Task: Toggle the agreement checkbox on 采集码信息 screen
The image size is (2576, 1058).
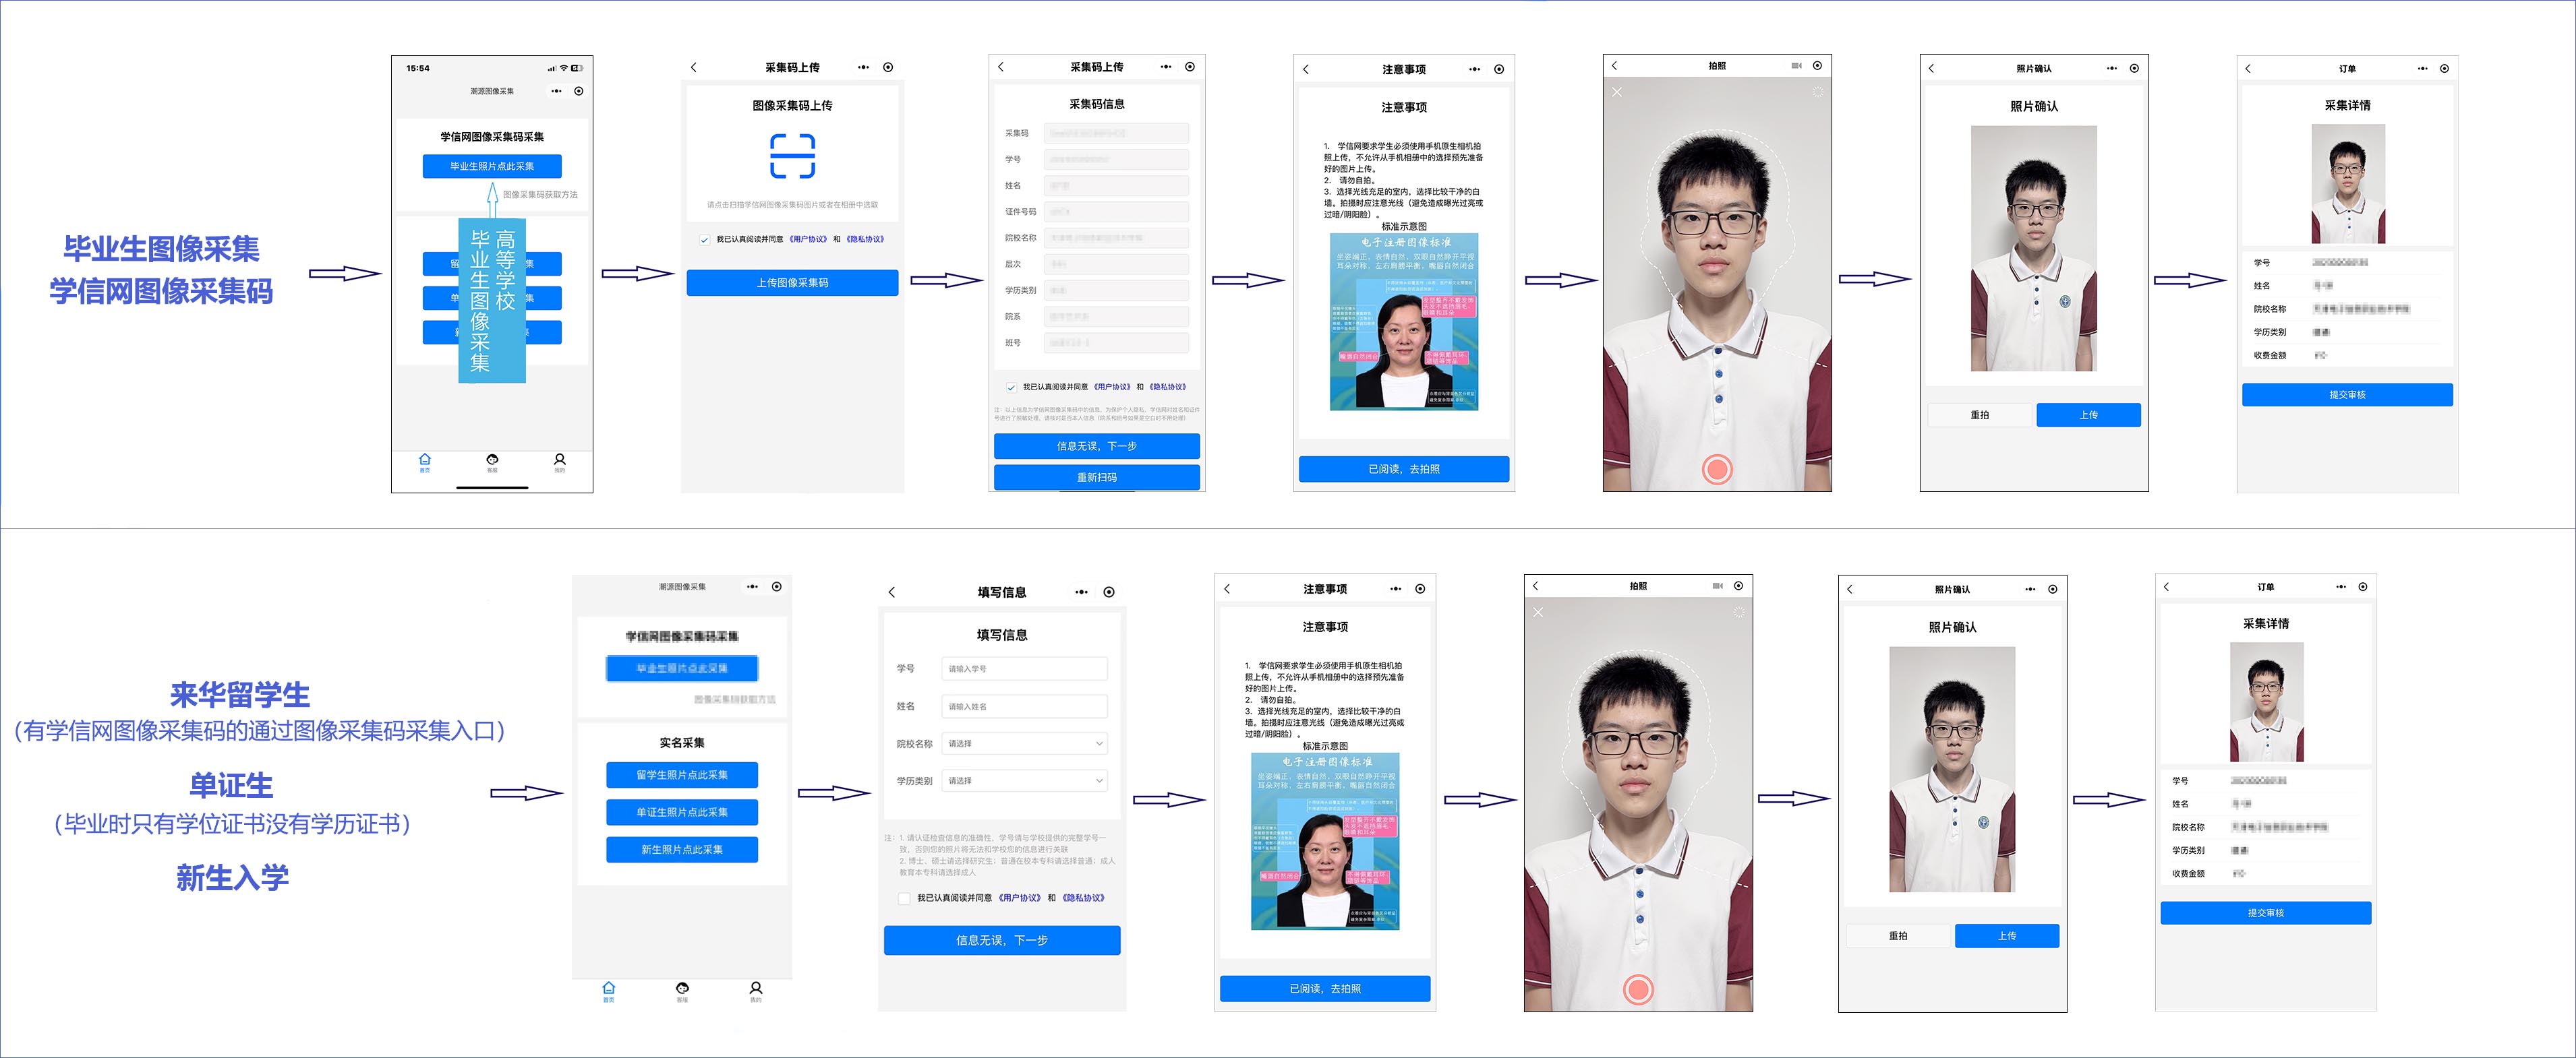Action: pos(1011,387)
